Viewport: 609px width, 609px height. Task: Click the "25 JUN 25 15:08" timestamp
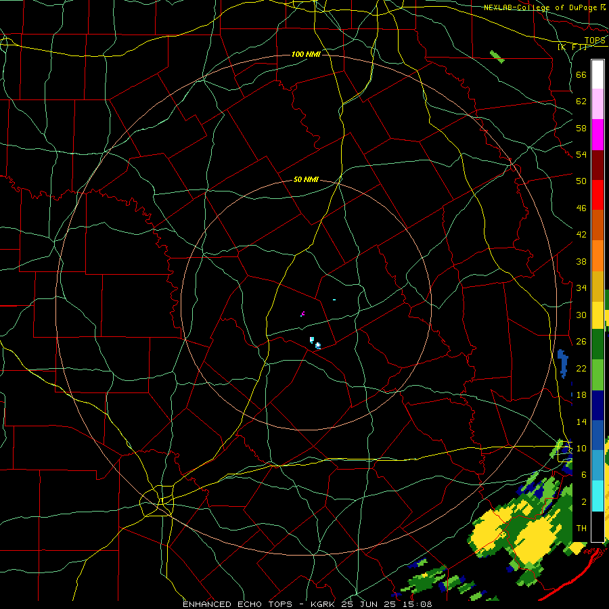point(386,604)
